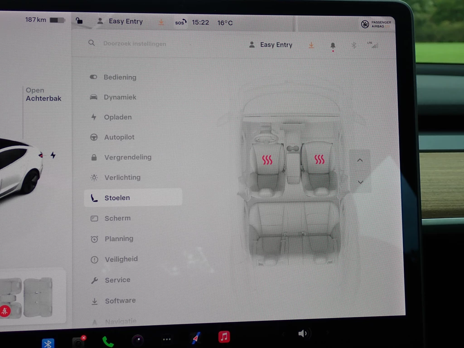
Task: Launch the Music app
Action: (x=224, y=337)
